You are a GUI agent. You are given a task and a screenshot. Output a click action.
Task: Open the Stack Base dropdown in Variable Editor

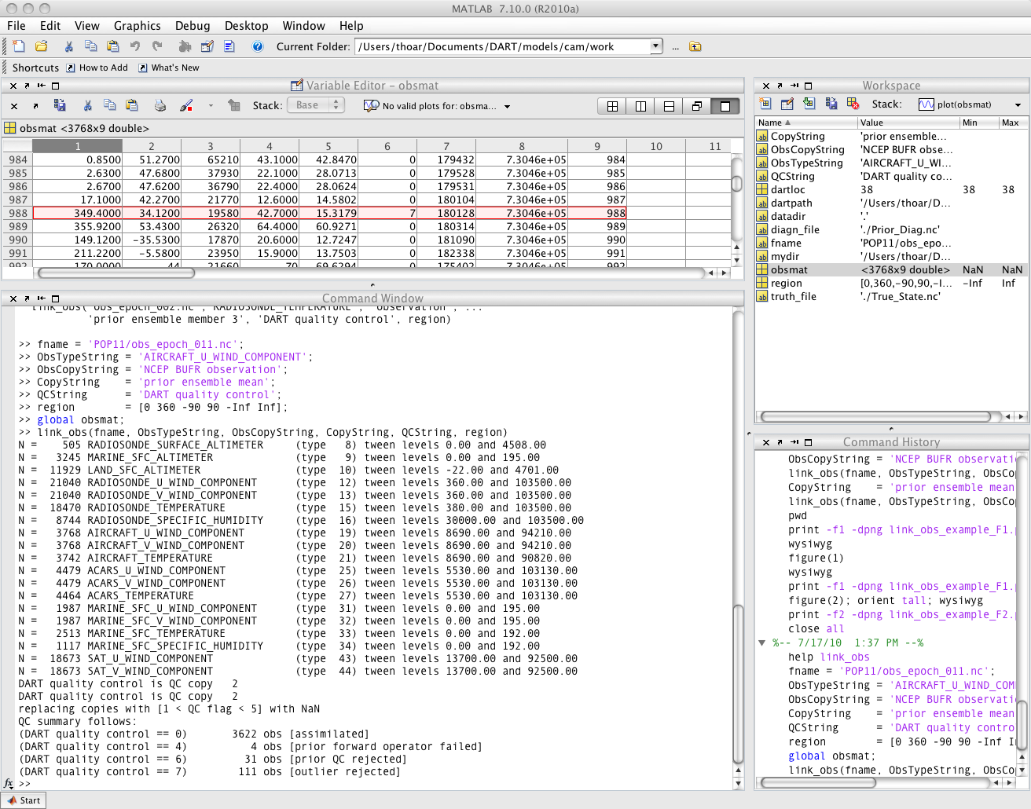click(315, 104)
